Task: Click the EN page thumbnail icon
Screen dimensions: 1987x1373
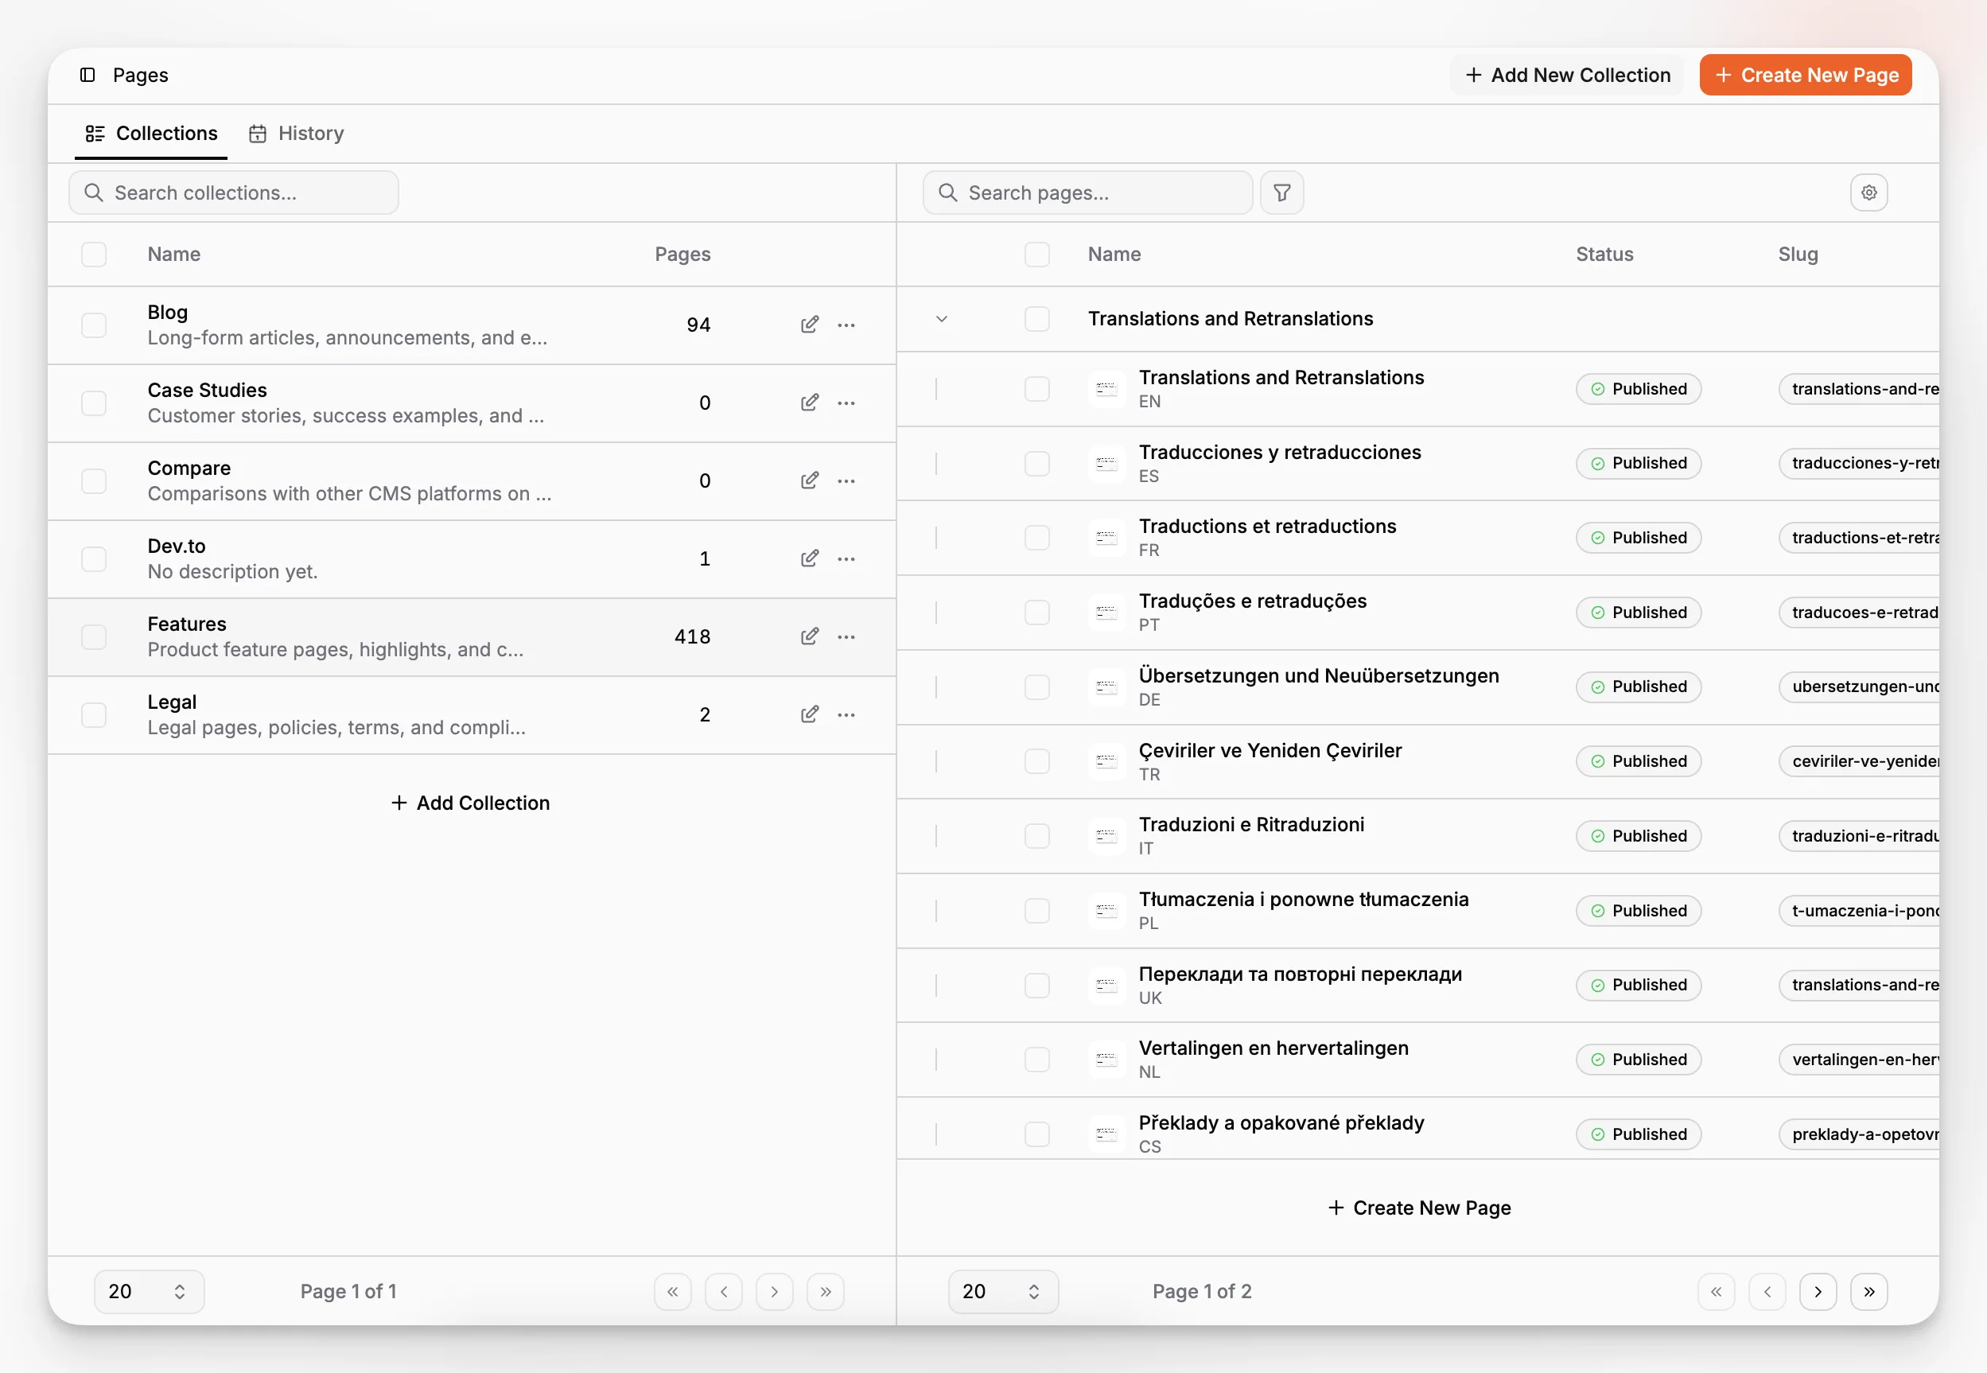Action: tap(1106, 389)
